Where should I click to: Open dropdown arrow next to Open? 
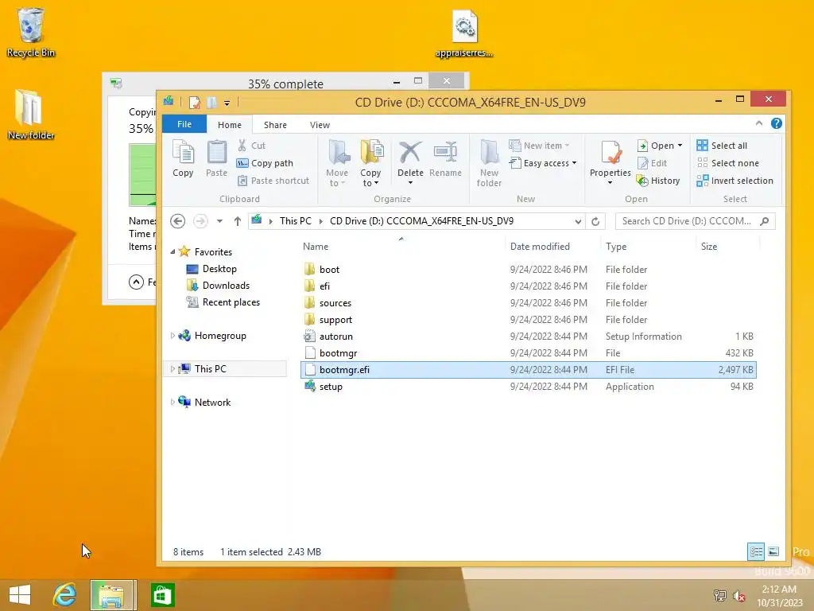[x=680, y=146]
